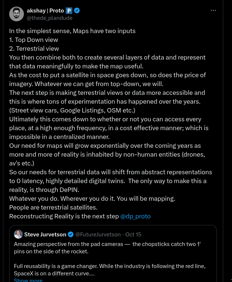Click the '2. Terrestrial view' line
Viewport: 232px width, 282px height.
pyautogui.click(x=34, y=49)
